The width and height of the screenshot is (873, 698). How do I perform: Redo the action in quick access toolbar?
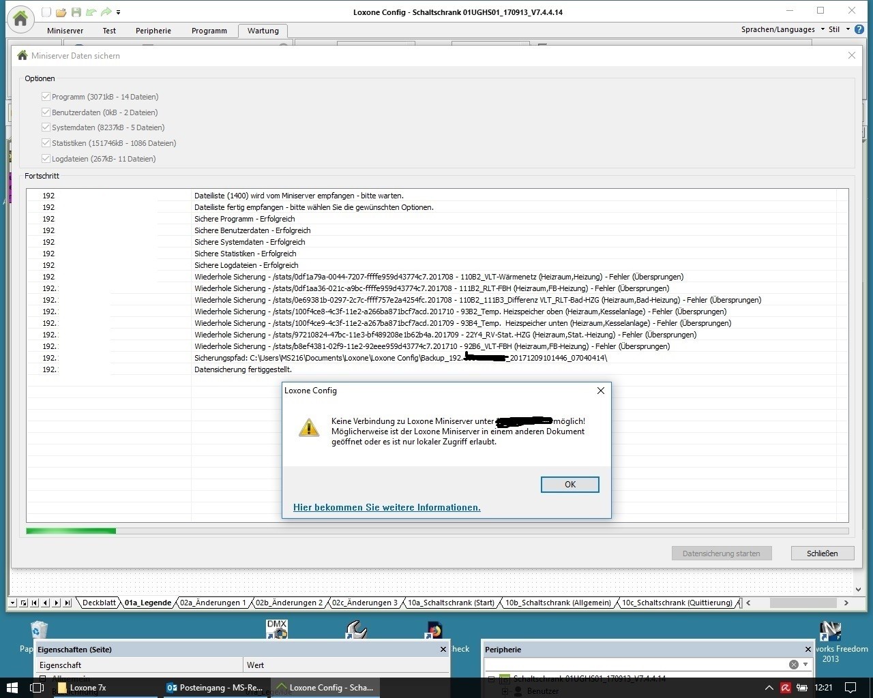(106, 12)
